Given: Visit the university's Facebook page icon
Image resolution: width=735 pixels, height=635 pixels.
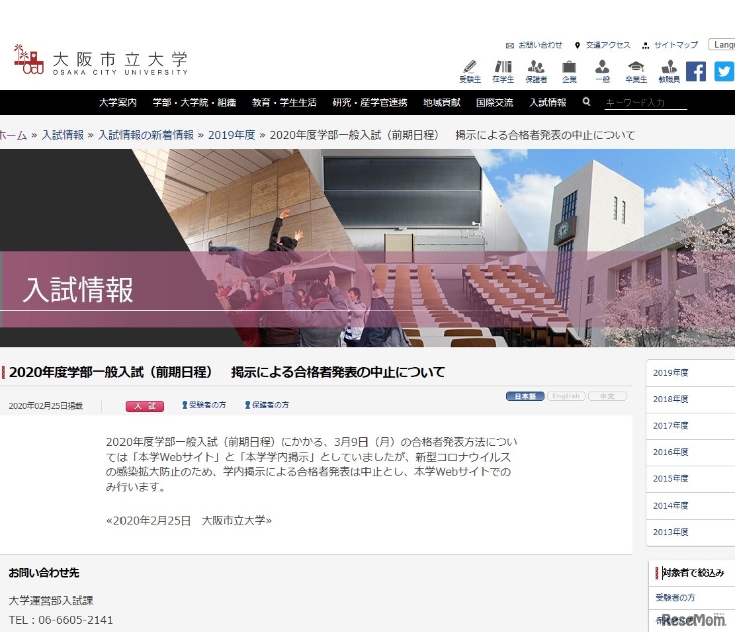Looking at the screenshot, I should click(696, 71).
